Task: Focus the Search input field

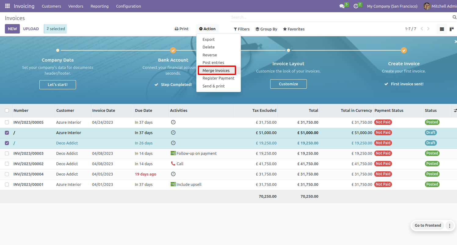Action: (x=341, y=17)
